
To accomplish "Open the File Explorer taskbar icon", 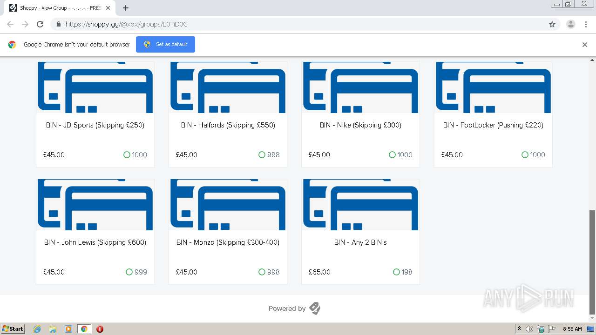I will click(53, 329).
